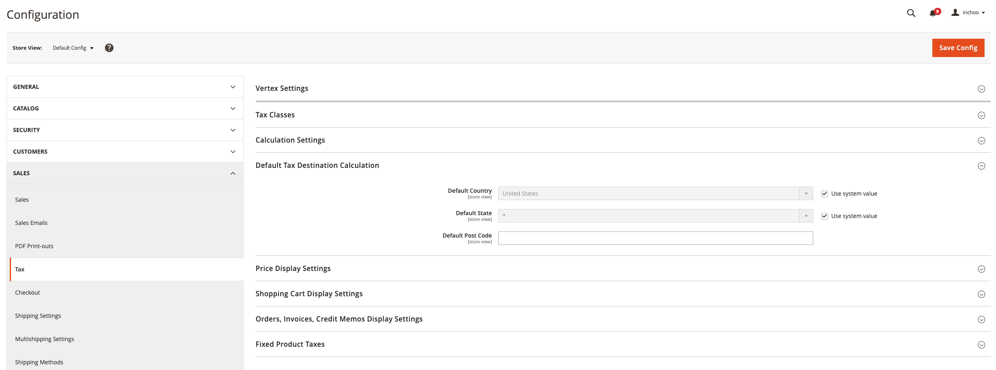
Task: Click the Vertex Settings section heading
Action: pos(282,88)
